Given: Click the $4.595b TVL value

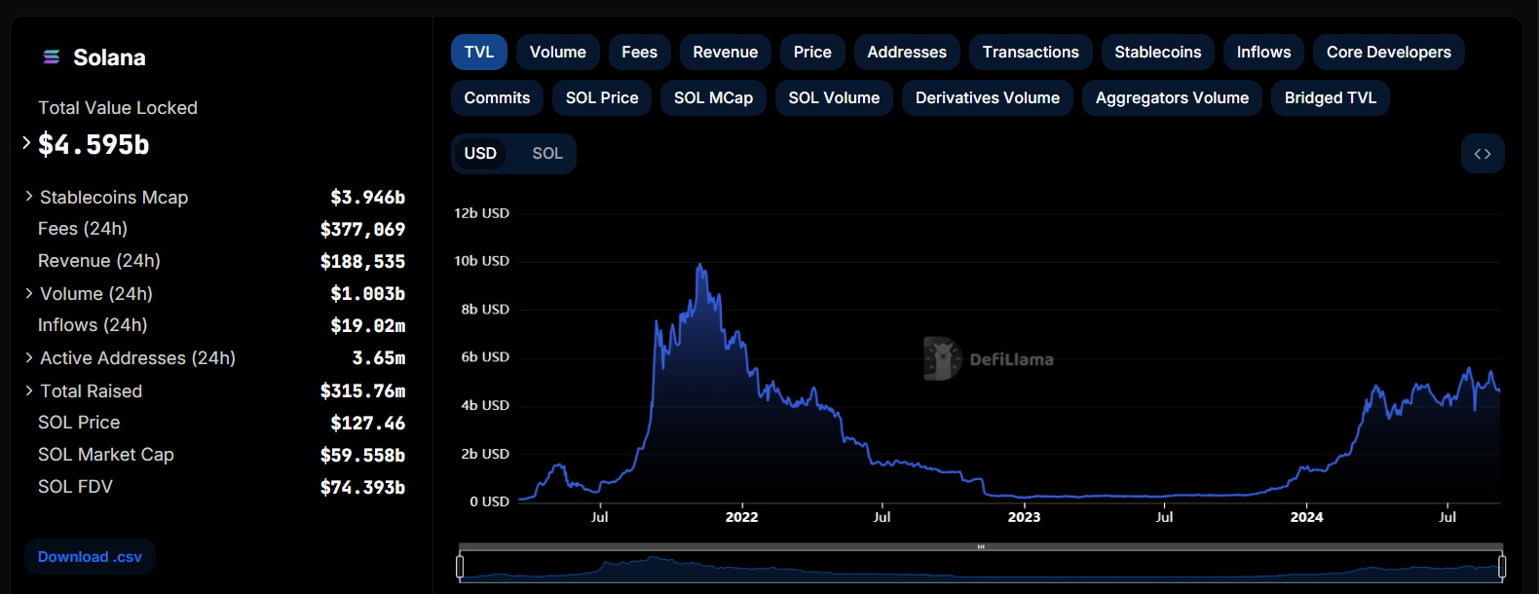Looking at the screenshot, I should point(94,145).
